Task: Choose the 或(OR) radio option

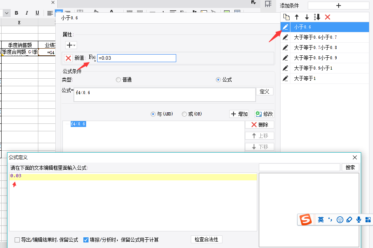Action: click(184, 114)
